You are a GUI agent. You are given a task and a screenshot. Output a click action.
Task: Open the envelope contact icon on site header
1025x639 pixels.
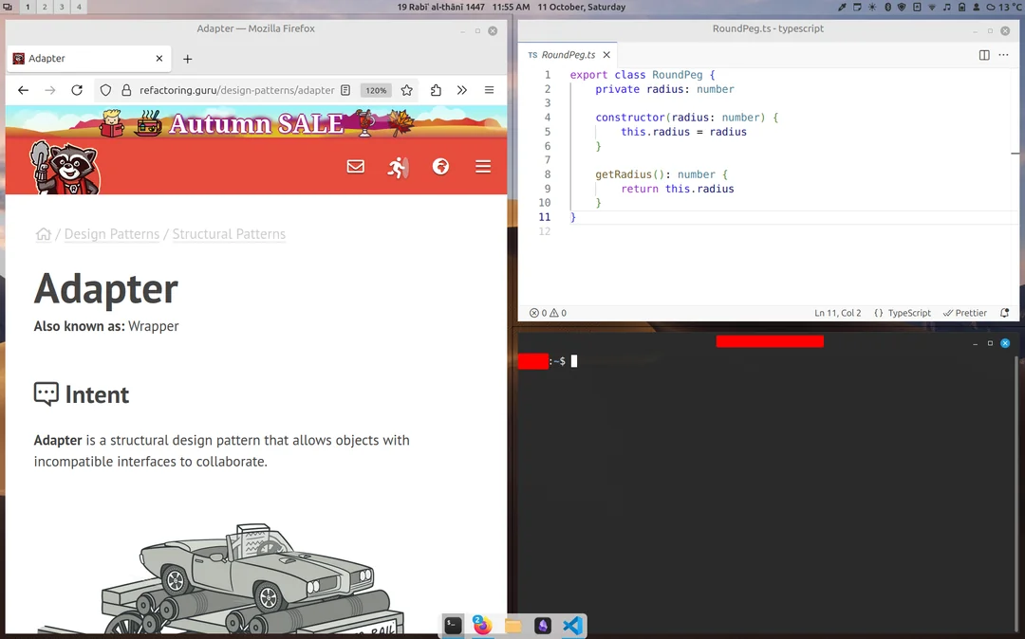click(356, 167)
